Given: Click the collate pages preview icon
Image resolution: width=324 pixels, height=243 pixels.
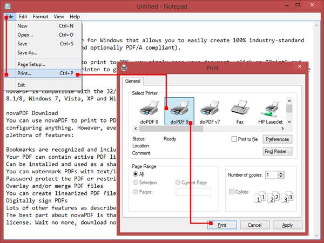Looking at the screenshot, I should 273,197.
